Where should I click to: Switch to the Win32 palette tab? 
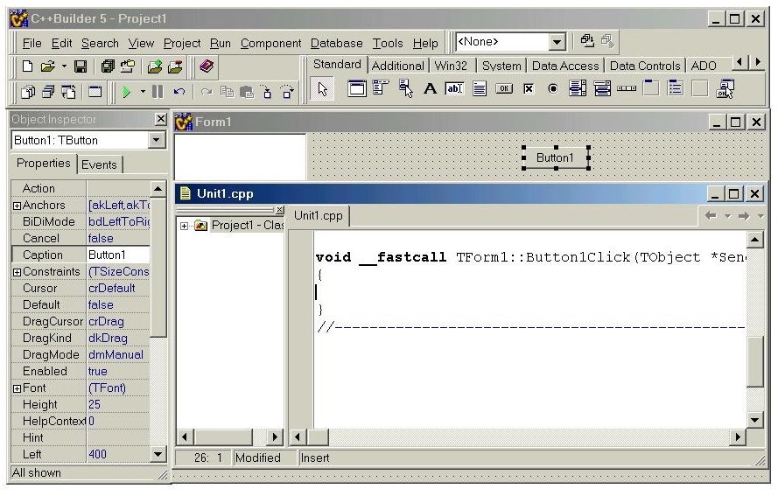[451, 66]
